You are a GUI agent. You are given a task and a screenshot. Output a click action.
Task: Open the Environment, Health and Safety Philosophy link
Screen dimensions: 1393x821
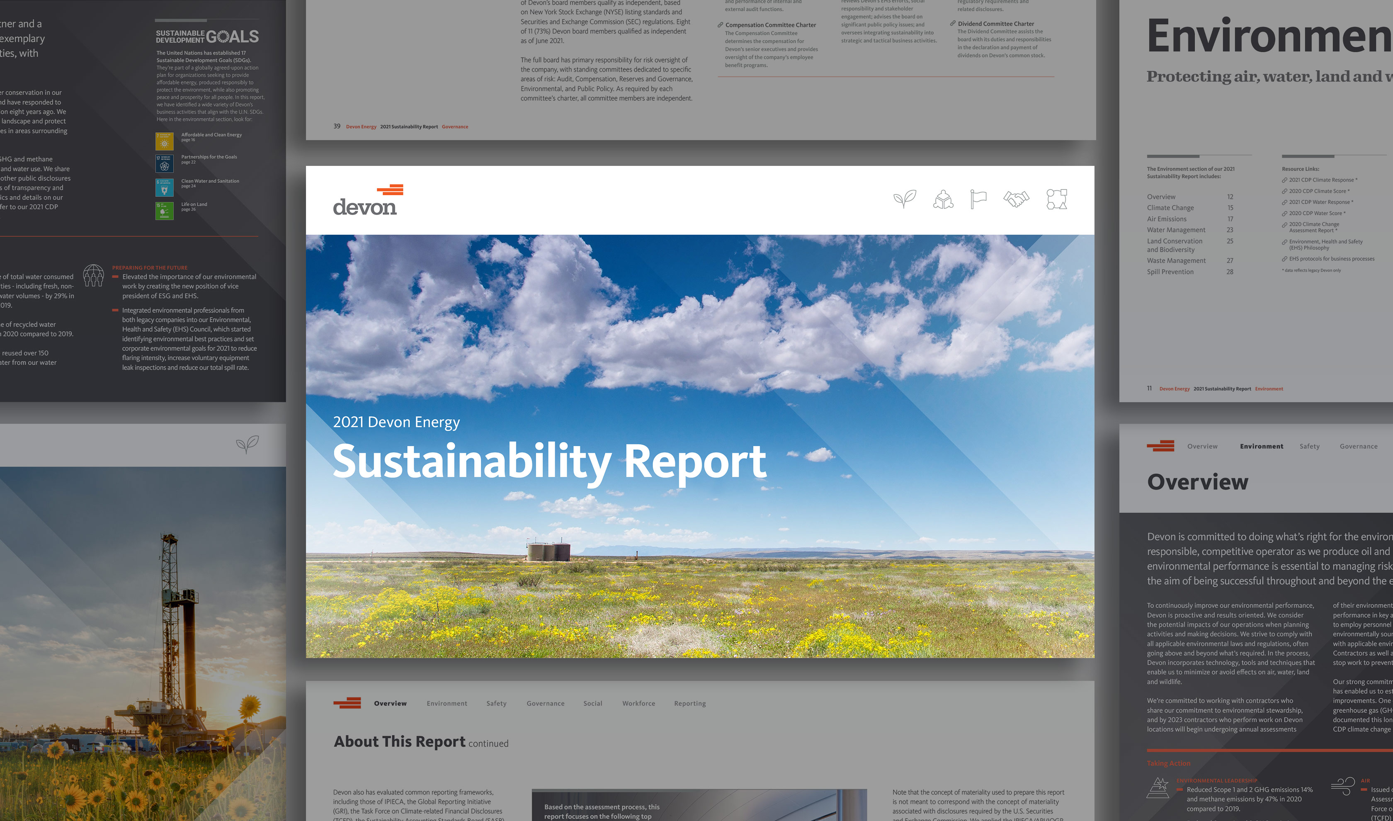point(1325,245)
